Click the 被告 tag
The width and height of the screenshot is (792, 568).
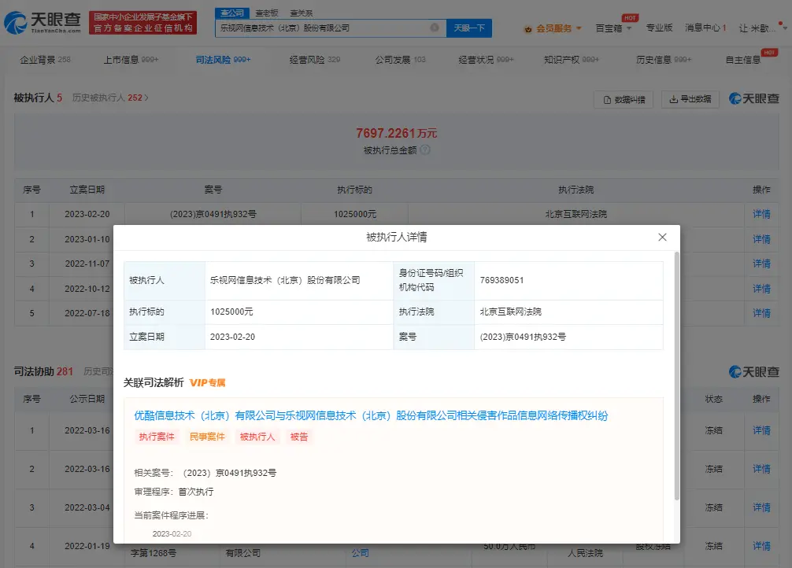299,437
